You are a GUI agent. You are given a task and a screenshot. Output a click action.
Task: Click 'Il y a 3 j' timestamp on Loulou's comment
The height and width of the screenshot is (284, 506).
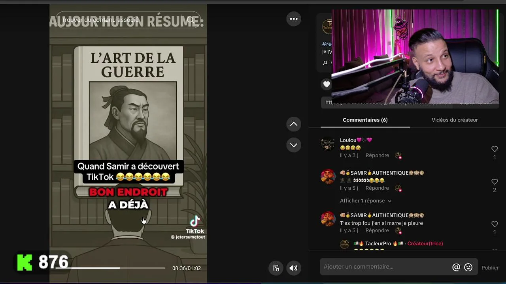point(349,155)
